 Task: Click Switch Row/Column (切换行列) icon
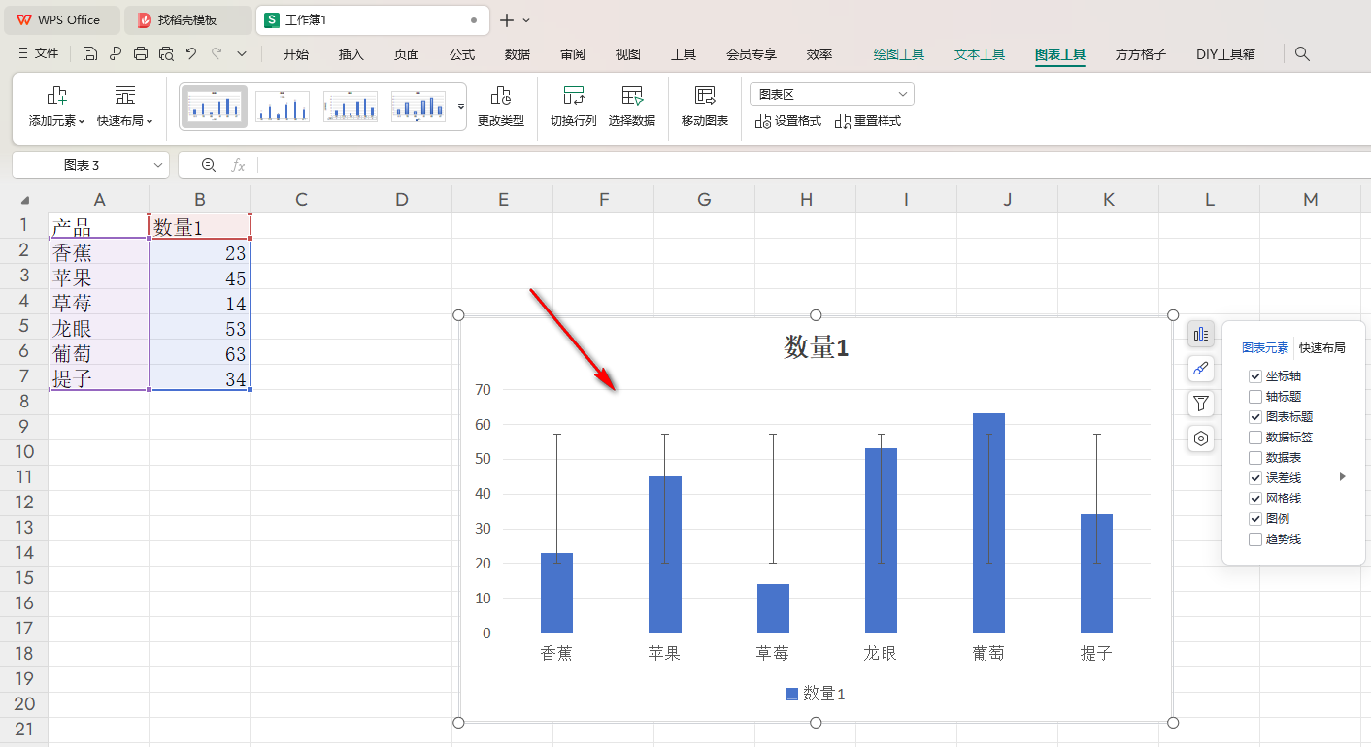pos(574,95)
